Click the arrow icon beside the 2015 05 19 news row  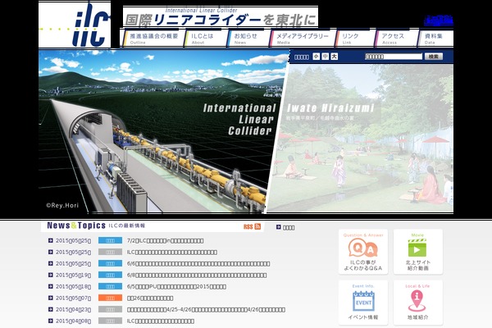click(x=51, y=275)
